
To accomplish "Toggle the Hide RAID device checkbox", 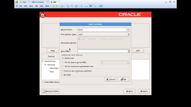I will 43,82.
